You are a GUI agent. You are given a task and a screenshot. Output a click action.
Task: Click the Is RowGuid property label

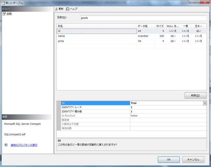pos(95,116)
